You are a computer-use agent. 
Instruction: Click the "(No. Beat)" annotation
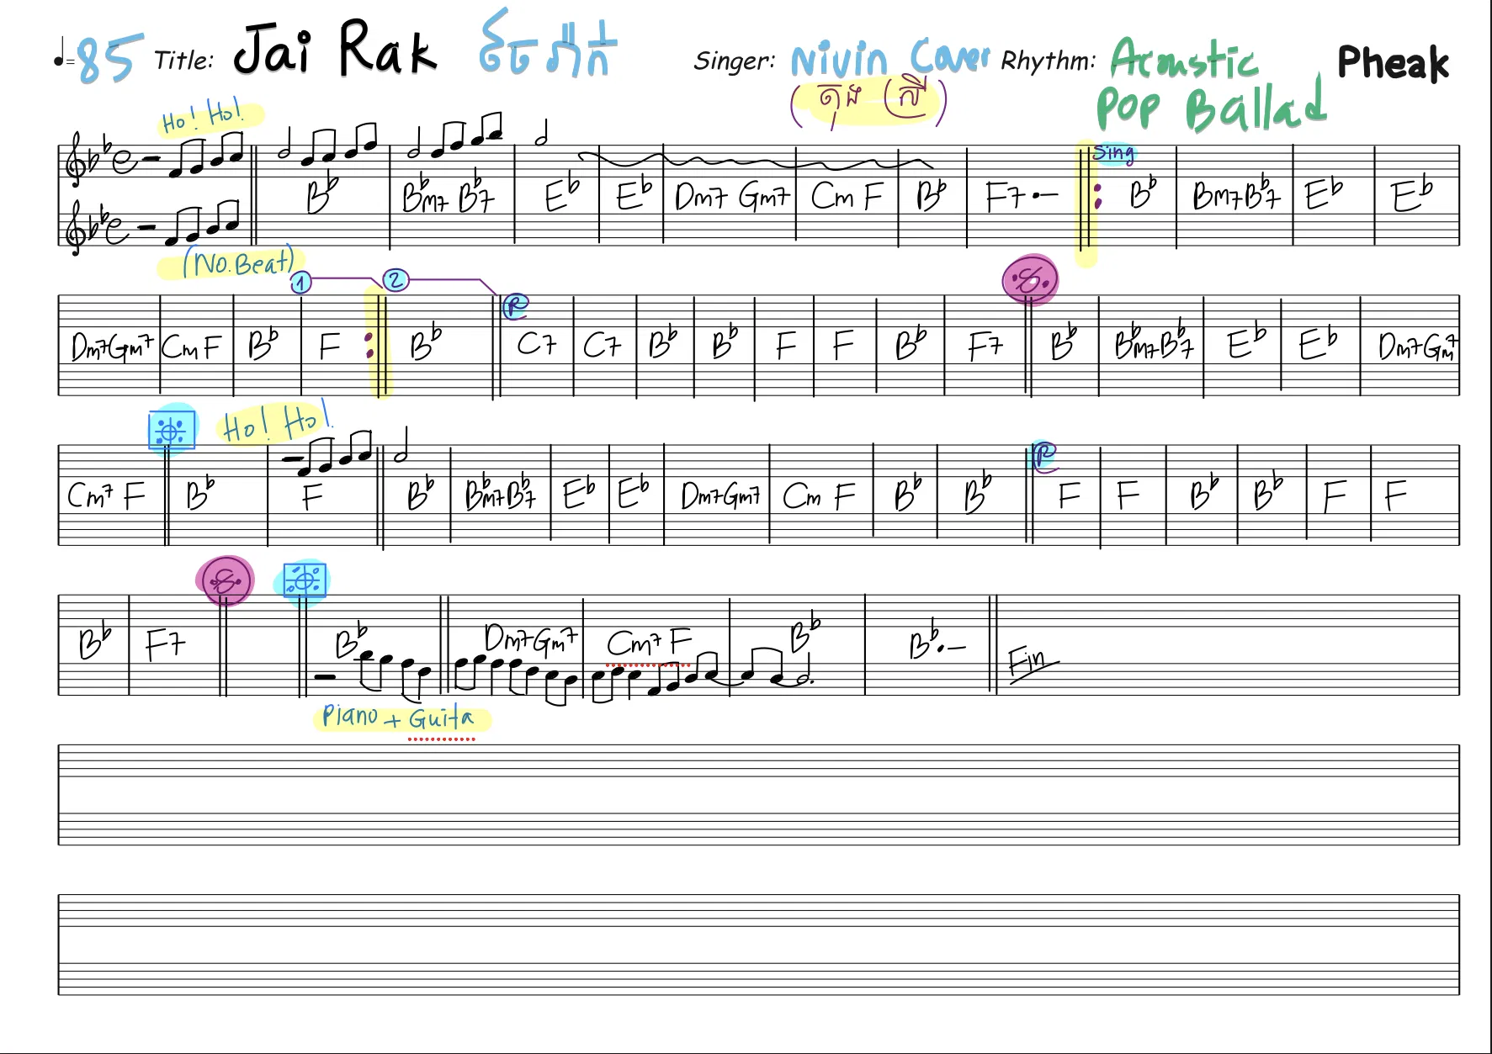[239, 262]
